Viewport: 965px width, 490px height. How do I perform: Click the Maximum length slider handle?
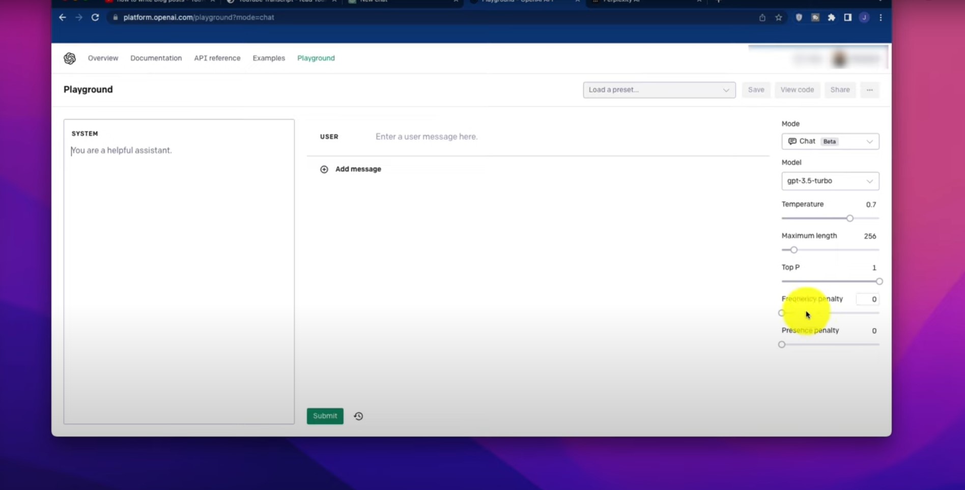tap(794, 250)
